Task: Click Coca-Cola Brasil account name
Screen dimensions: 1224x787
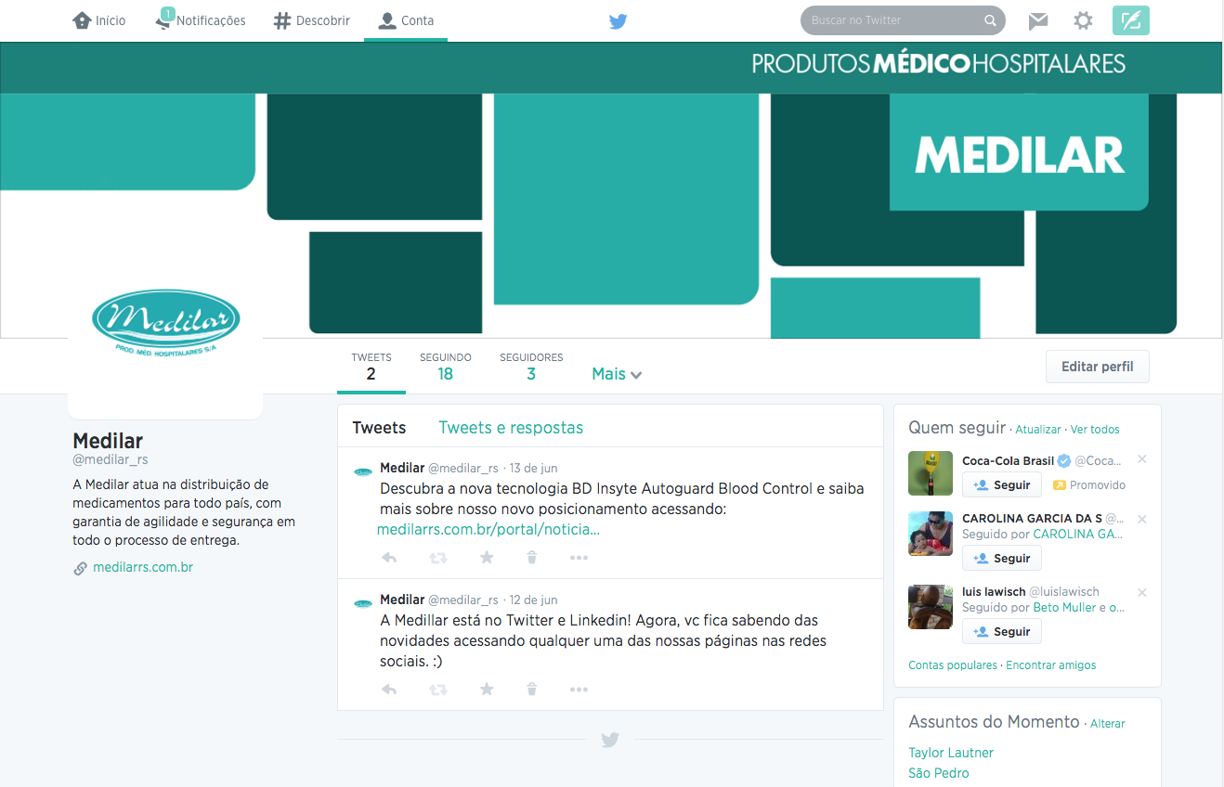Action: [1008, 460]
